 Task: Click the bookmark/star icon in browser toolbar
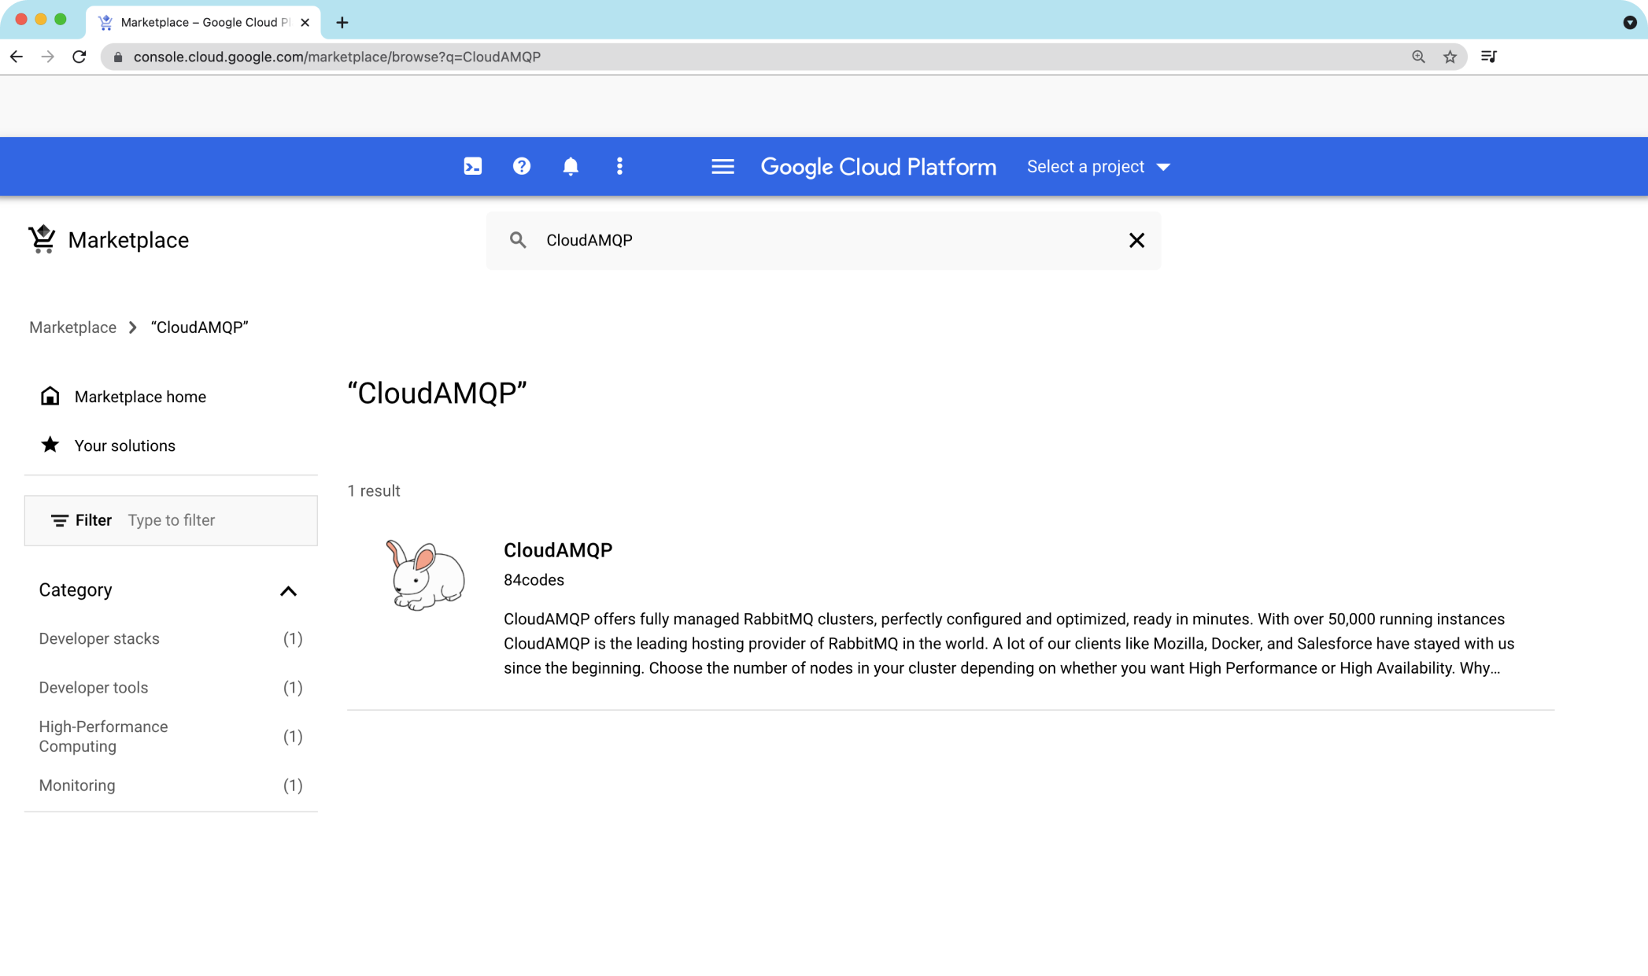click(1450, 56)
